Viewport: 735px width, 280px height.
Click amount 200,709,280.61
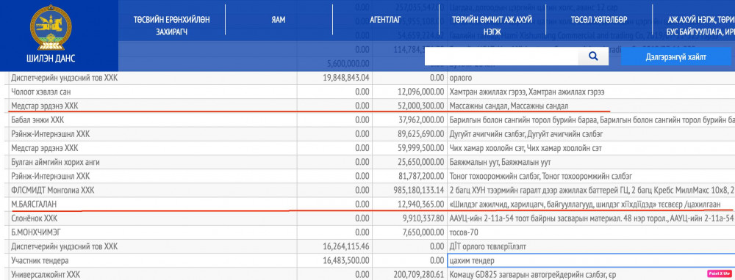(x=419, y=274)
